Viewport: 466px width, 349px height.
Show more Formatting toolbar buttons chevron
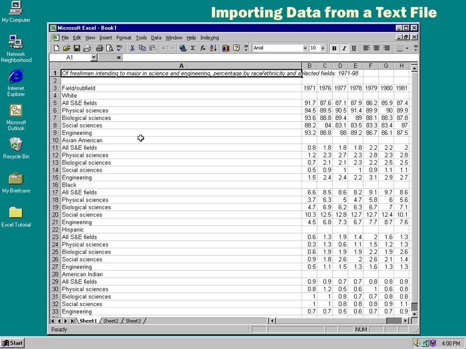pos(416,48)
